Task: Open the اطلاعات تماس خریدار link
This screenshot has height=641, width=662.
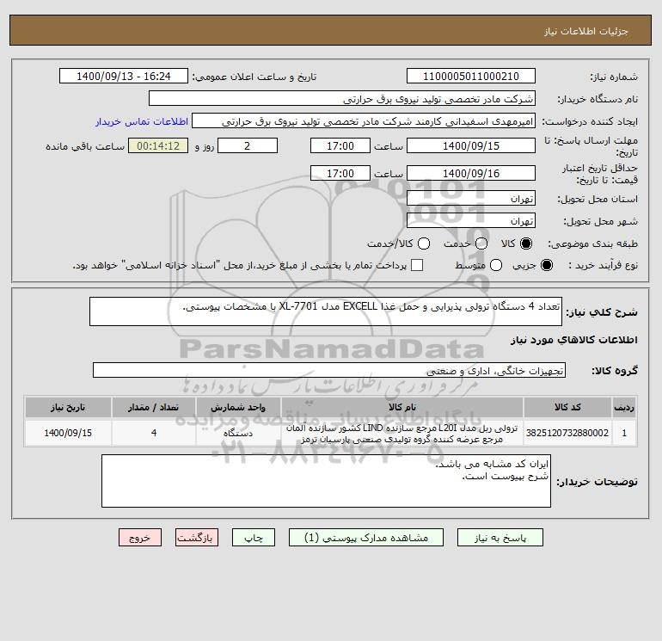Action: click(x=142, y=121)
